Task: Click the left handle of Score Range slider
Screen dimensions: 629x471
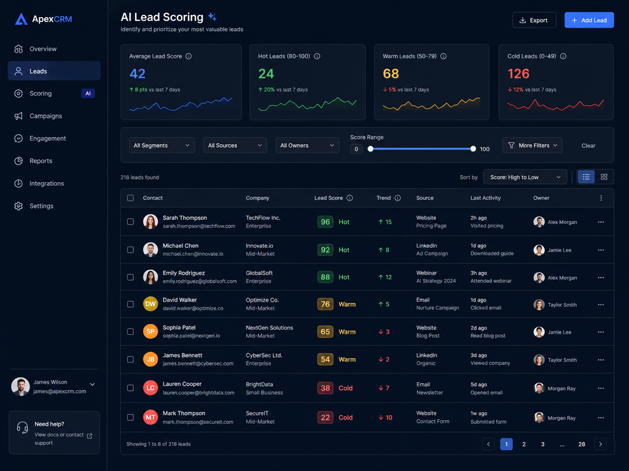Action: [370, 149]
